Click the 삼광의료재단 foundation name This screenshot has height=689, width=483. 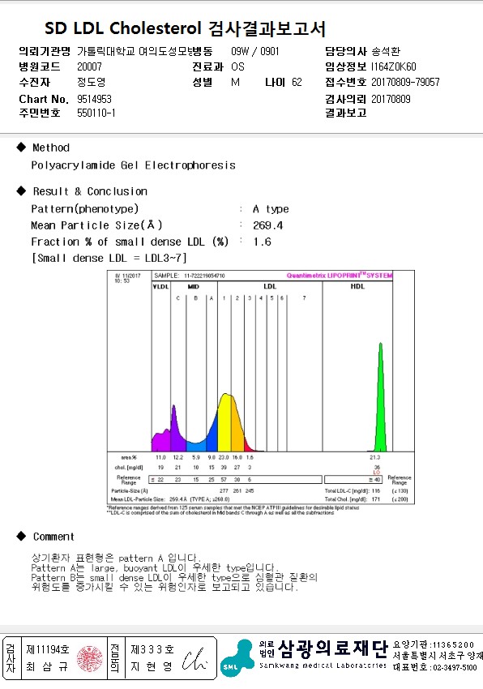coord(332,649)
